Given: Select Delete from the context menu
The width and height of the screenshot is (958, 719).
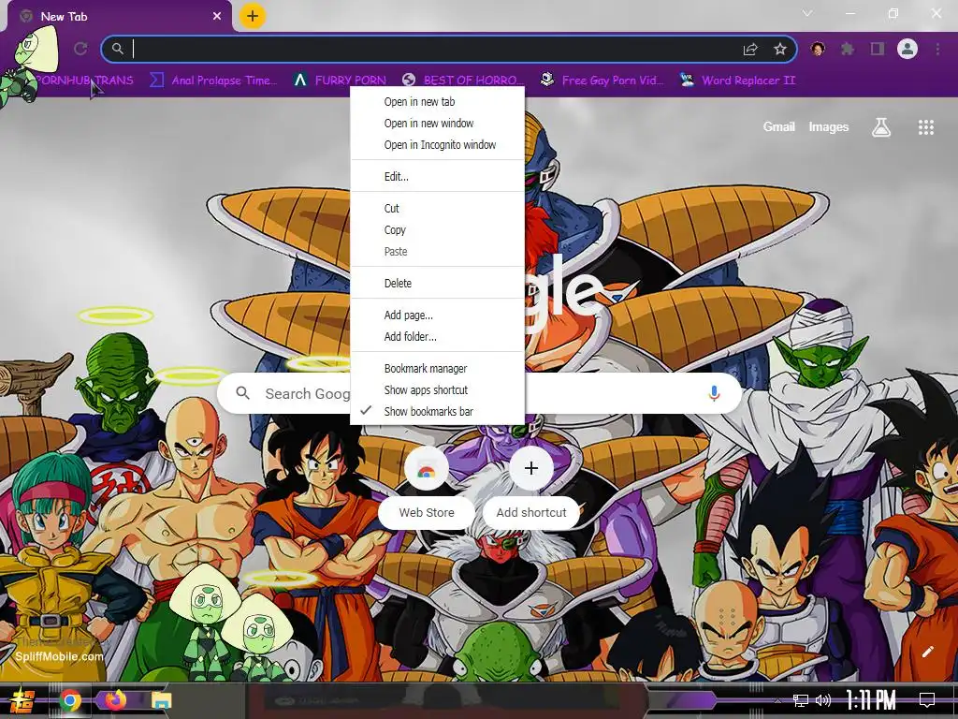Looking at the screenshot, I should 438,283.
